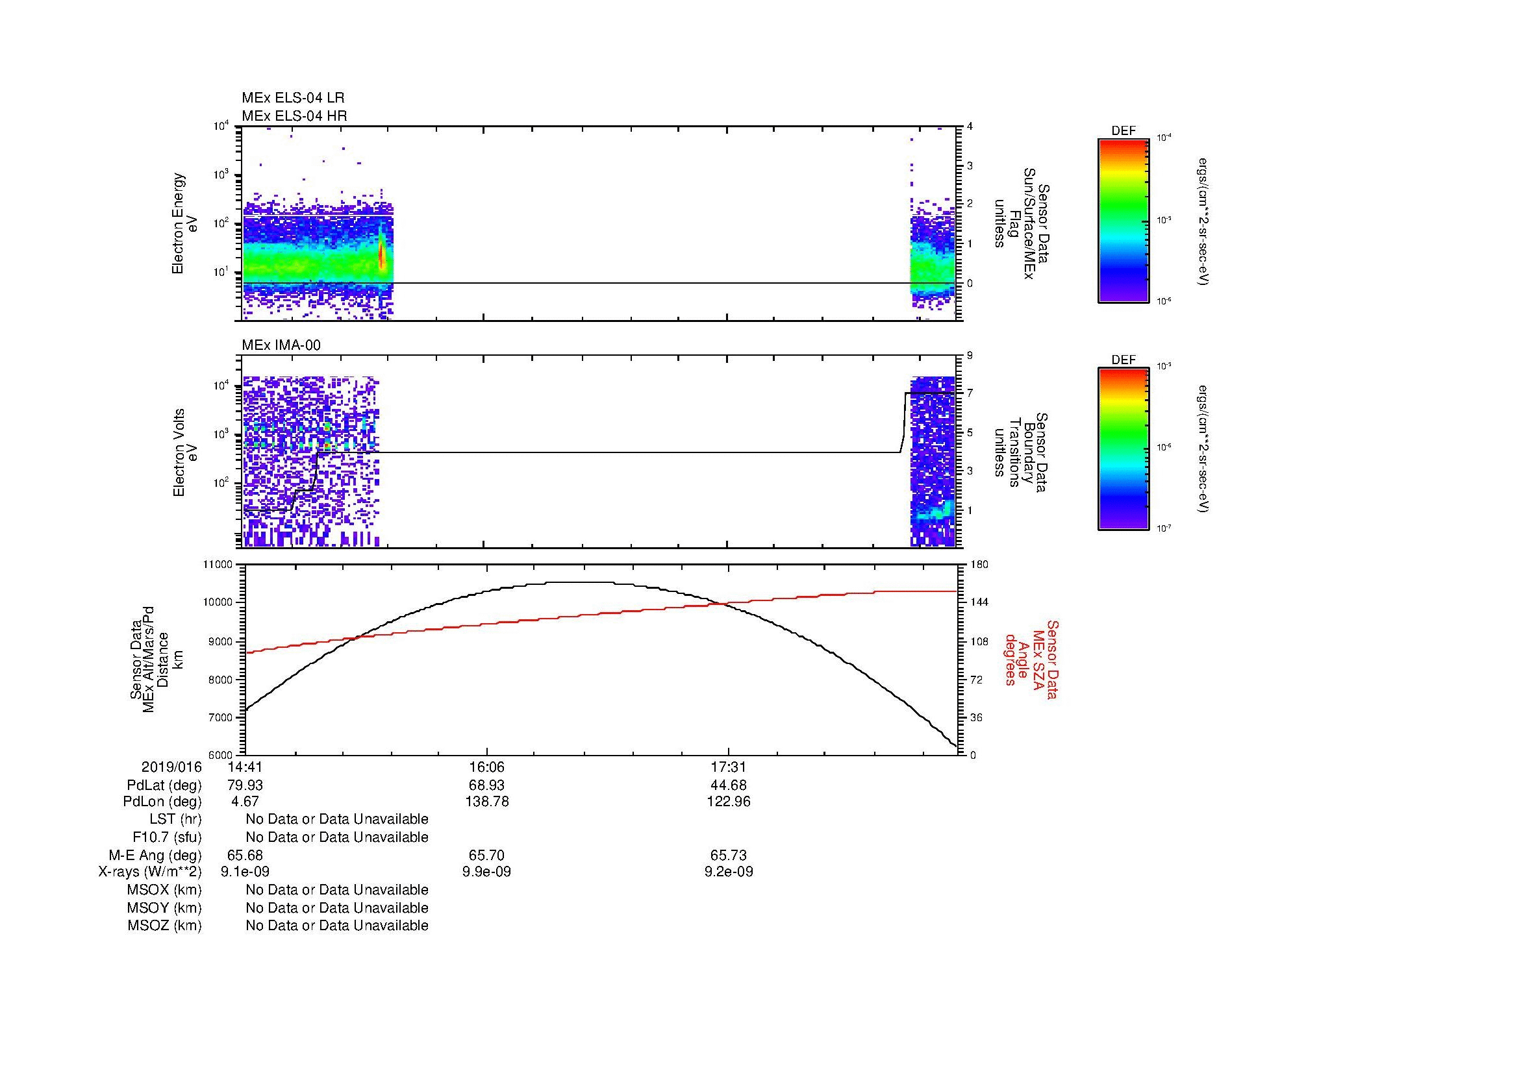Screen dimensions: 1519x1073
Task: Click the '108' SZA axis tick label
Action: pyautogui.click(x=979, y=641)
